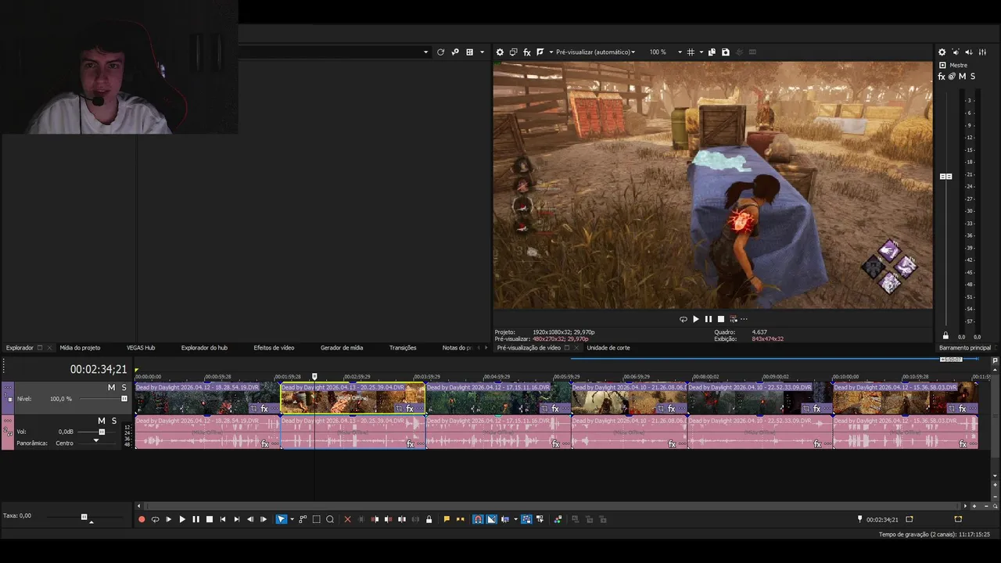
Task: Insert a marker with yellow flag icon
Action: coord(447,519)
